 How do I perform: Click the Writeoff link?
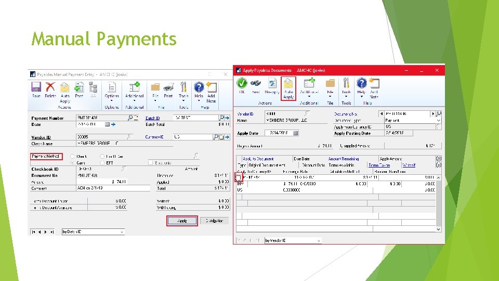(409, 165)
